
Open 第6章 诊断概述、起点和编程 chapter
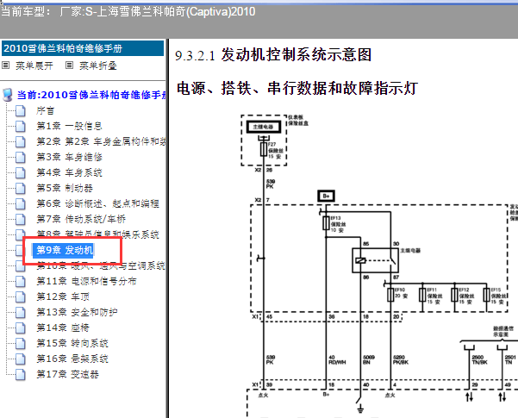[97, 203]
